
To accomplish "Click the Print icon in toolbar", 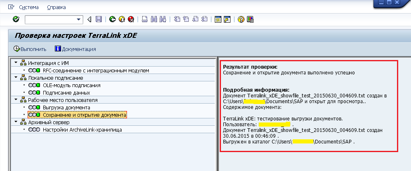I will (144, 19).
